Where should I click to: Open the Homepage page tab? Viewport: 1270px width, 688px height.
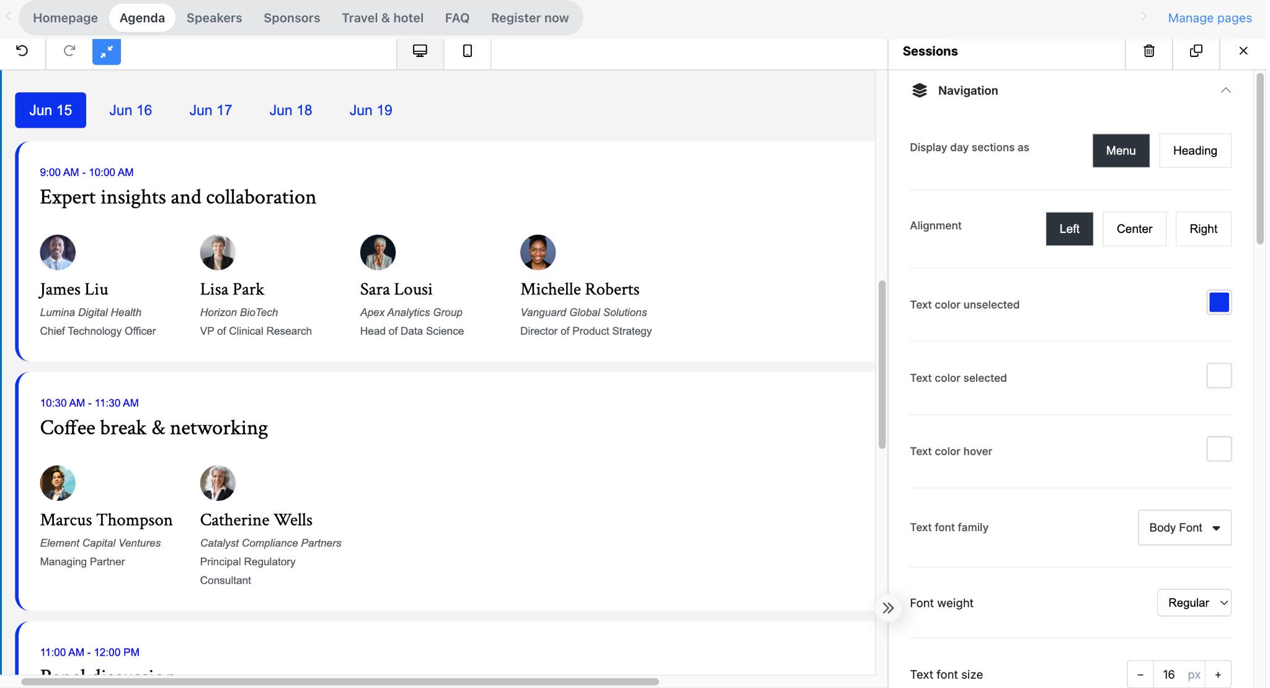coord(65,18)
